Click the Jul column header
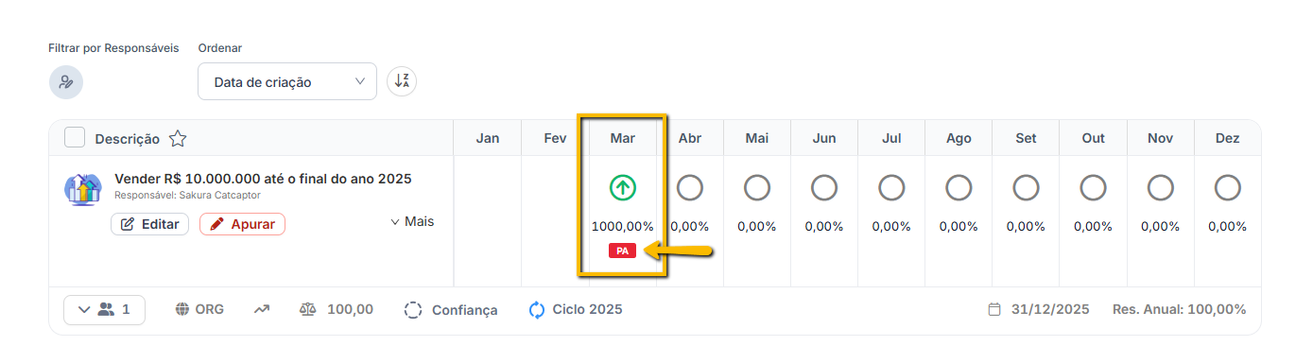The height and width of the screenshot is (346, 1313). [x=891, y=138]
